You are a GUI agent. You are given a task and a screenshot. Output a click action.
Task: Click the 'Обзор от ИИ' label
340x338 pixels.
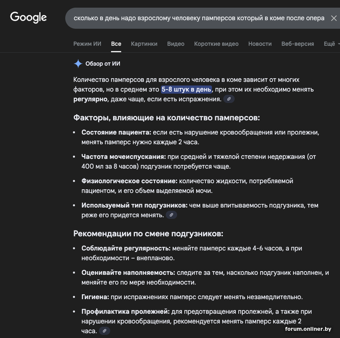[103, 64]
